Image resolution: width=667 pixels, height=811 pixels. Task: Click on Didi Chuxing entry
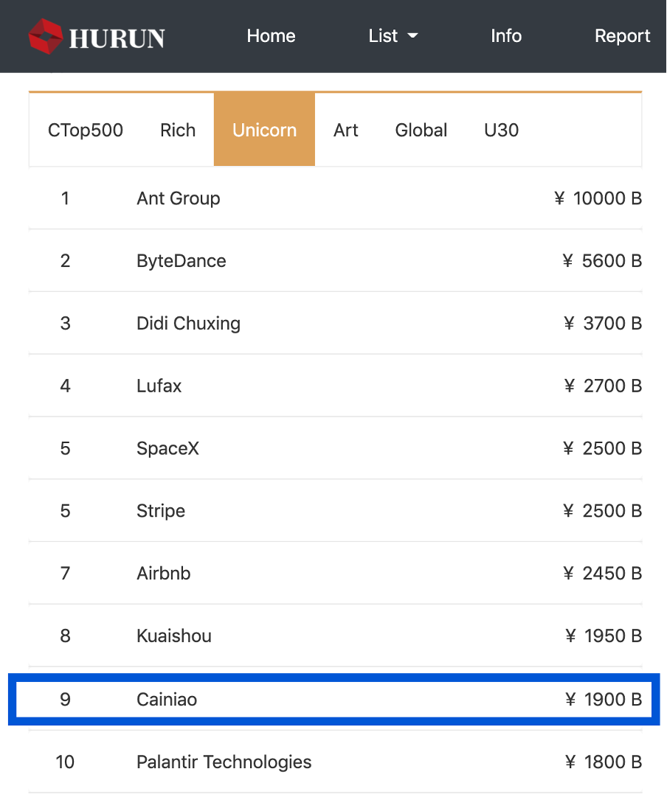tap(335, 323)
